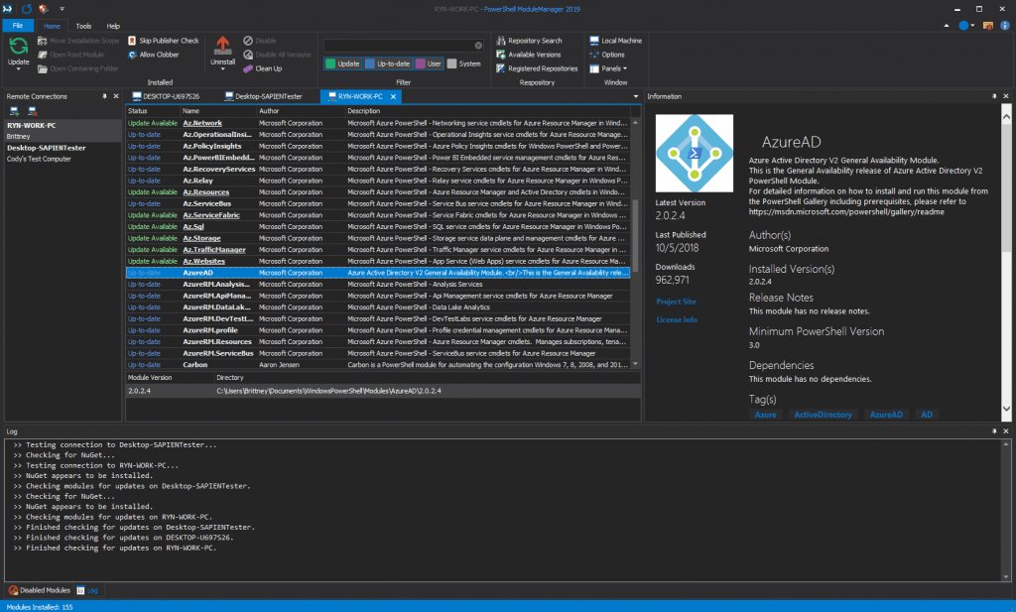Click the AzureAD tag link

click(x=886, y=415)
